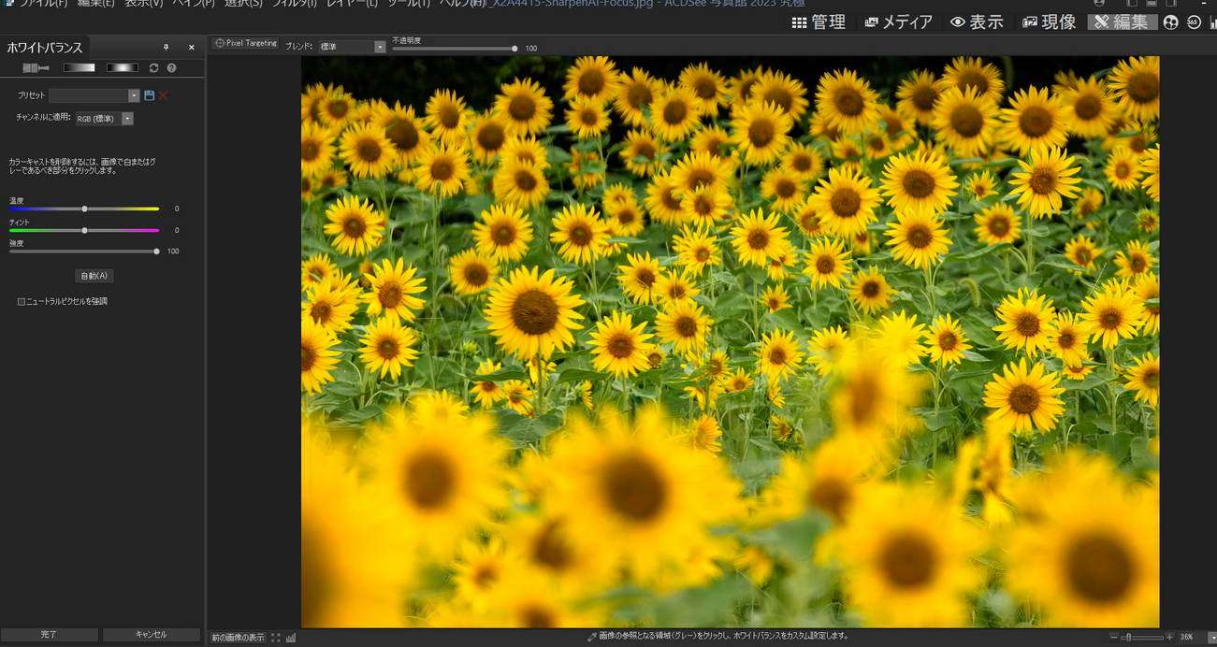Open the 選択(S) menu
Viewport: 1217px width, 647px height.
click(243, 4)
